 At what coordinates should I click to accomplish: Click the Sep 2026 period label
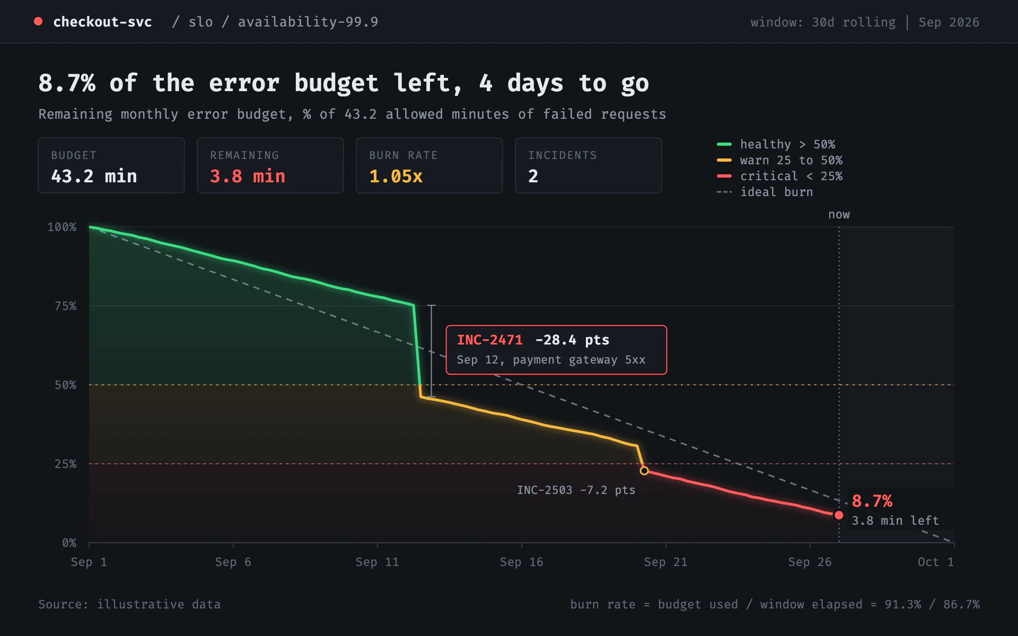pyautogui.click(x=949, y=22)
